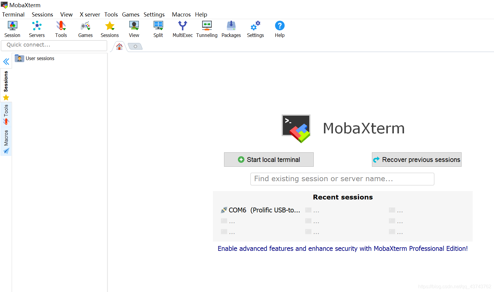Open the Servers toolbar icon
This screenshot has height=292, width=494.
coord(37,29)
